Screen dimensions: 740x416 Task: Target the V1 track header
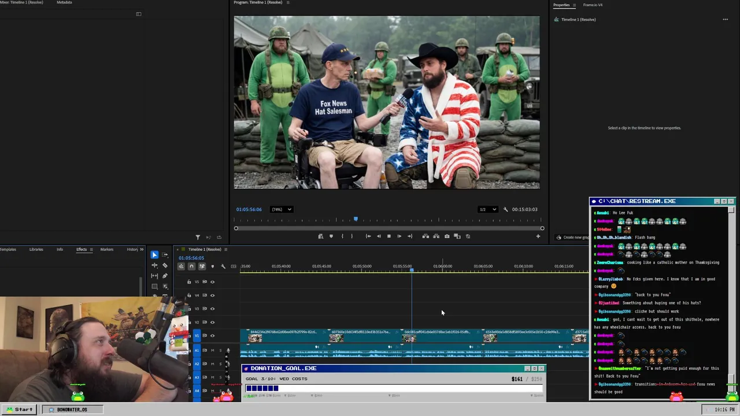(x=197, y=336)
